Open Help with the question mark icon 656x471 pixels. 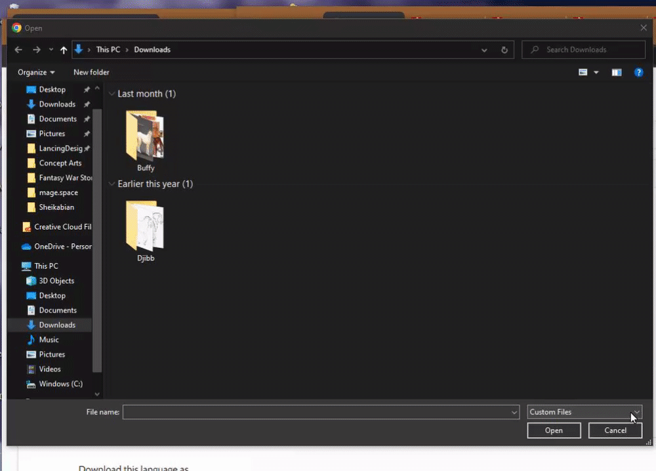[638, 72]
